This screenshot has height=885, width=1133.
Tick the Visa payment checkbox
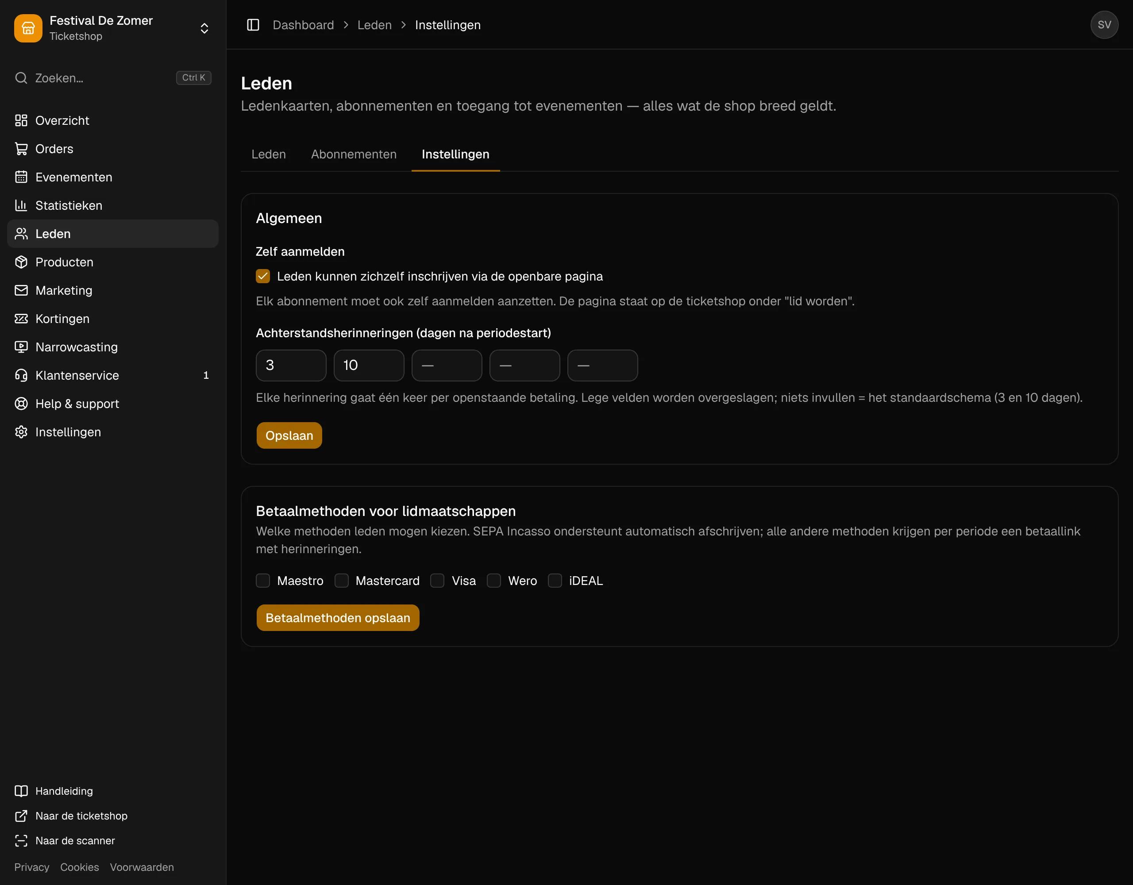click(x=437, y=581)
